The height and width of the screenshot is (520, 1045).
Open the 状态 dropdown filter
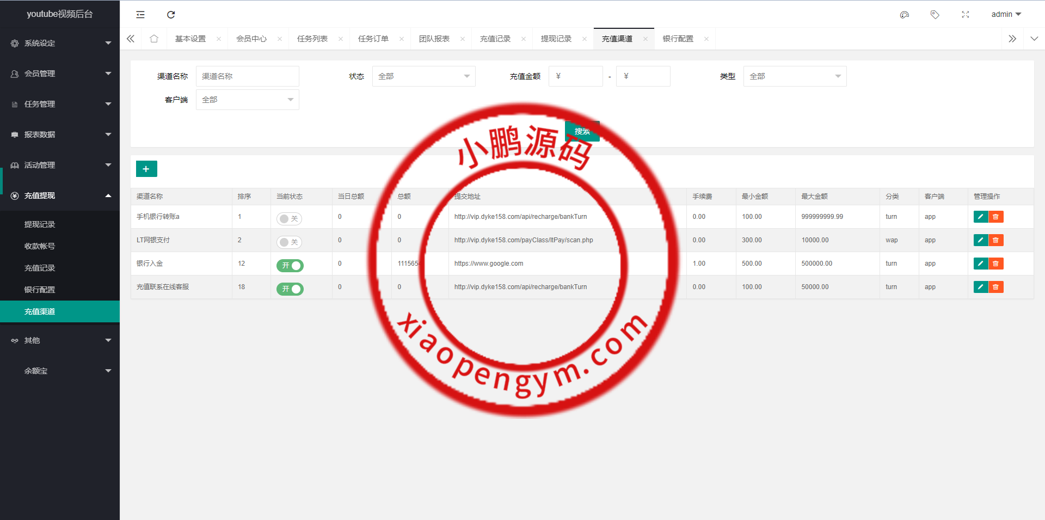point(424,76)
